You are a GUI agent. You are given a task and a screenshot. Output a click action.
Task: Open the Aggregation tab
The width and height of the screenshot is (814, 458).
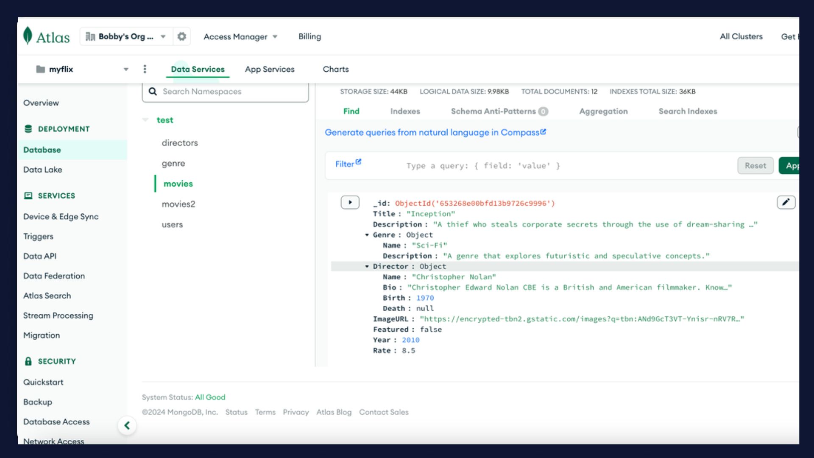pos(604,111)
